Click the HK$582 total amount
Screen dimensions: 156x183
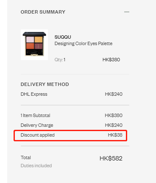111,158
